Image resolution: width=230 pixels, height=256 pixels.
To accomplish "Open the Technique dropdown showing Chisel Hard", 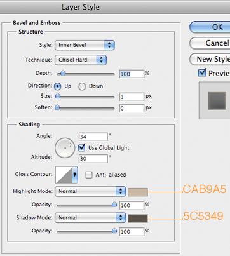I will point(81,60).
